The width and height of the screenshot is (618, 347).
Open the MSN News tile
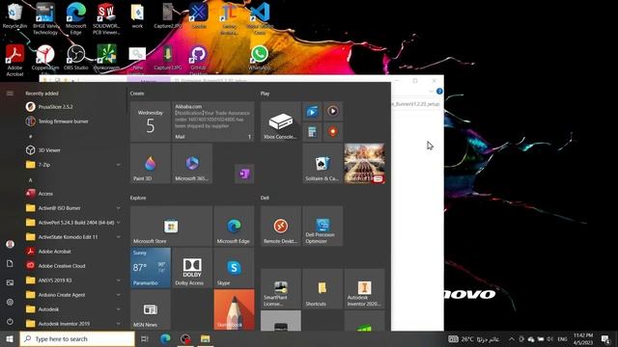click(151, 309)
